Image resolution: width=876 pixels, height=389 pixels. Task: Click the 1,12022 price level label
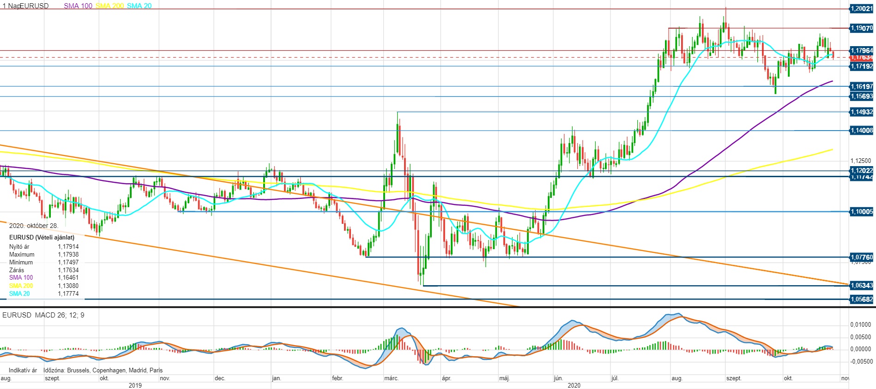[862, 171]
